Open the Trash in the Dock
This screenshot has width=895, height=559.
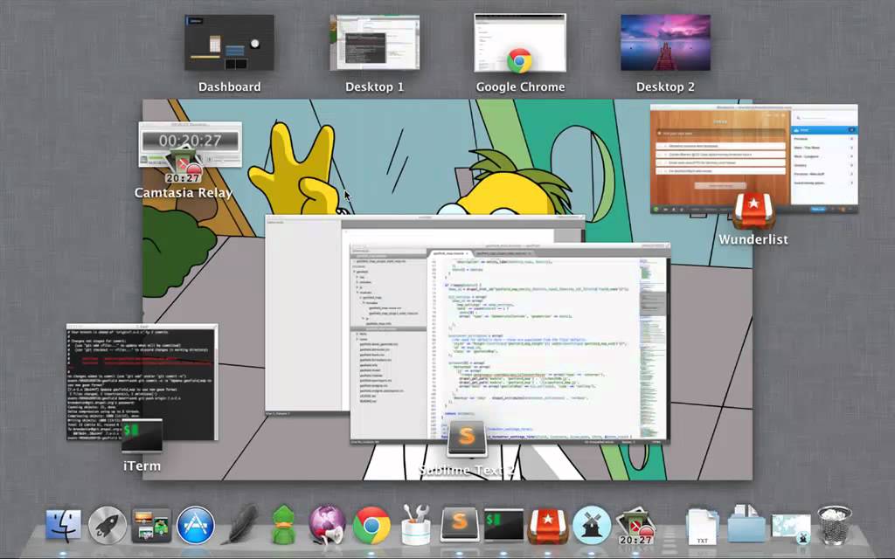tap(835, 525)
